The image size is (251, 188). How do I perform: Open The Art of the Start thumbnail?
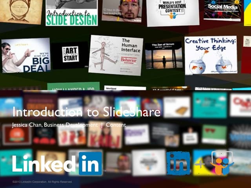tap(71, 54)
